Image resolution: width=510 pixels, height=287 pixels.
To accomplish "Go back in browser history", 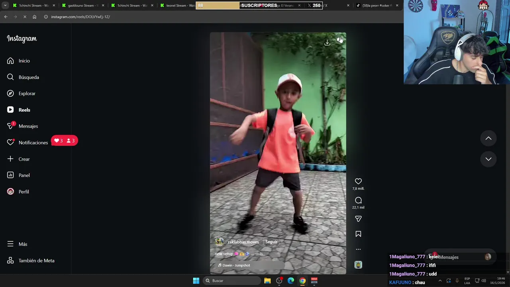I will [x=6, y=17].
